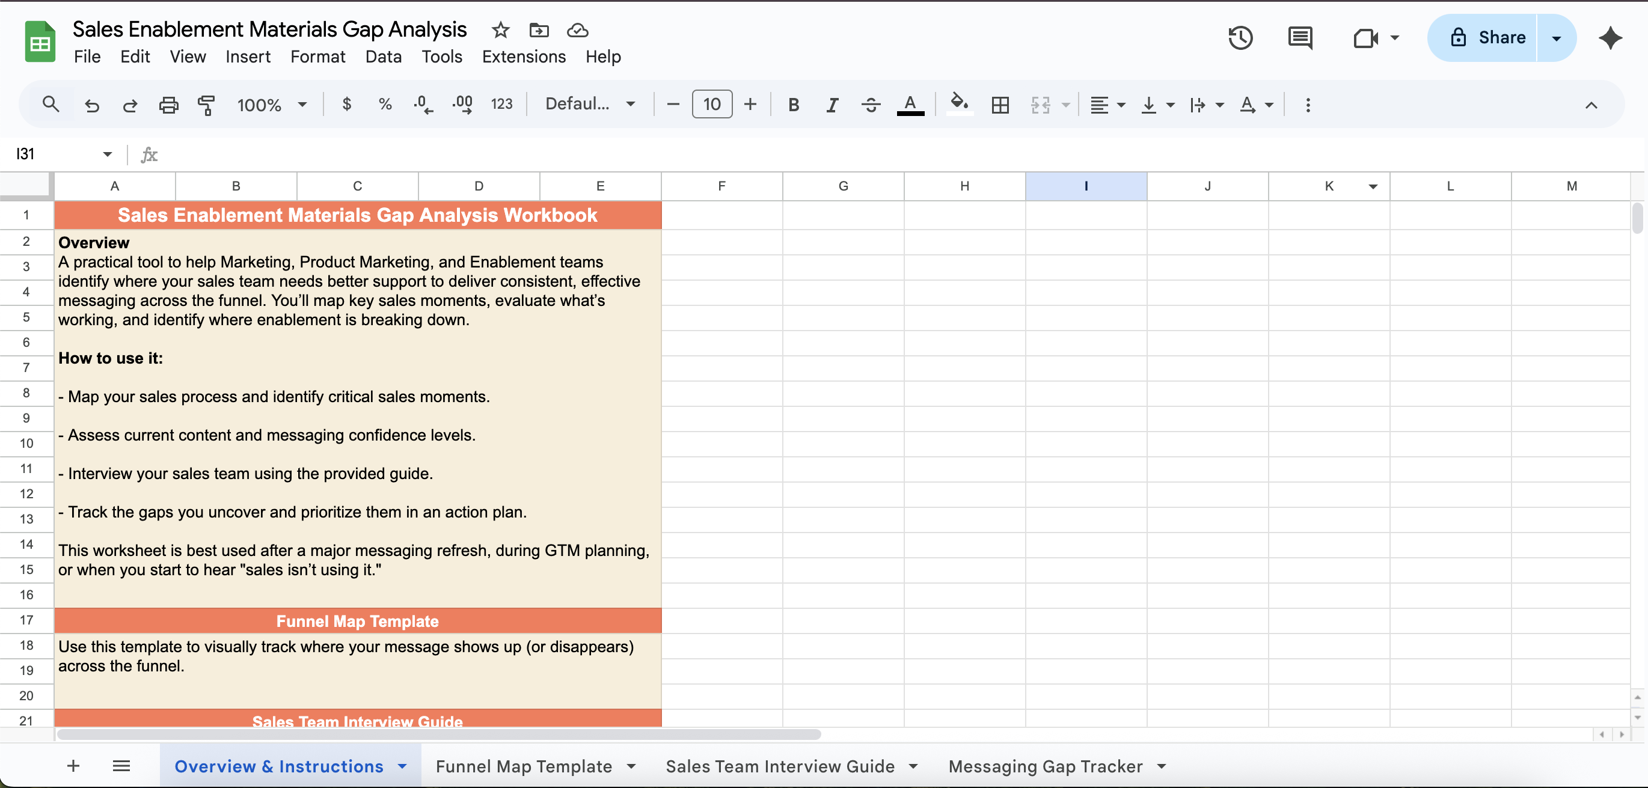Open the Edit menu
1648x788 pixels.
point(135,57)
